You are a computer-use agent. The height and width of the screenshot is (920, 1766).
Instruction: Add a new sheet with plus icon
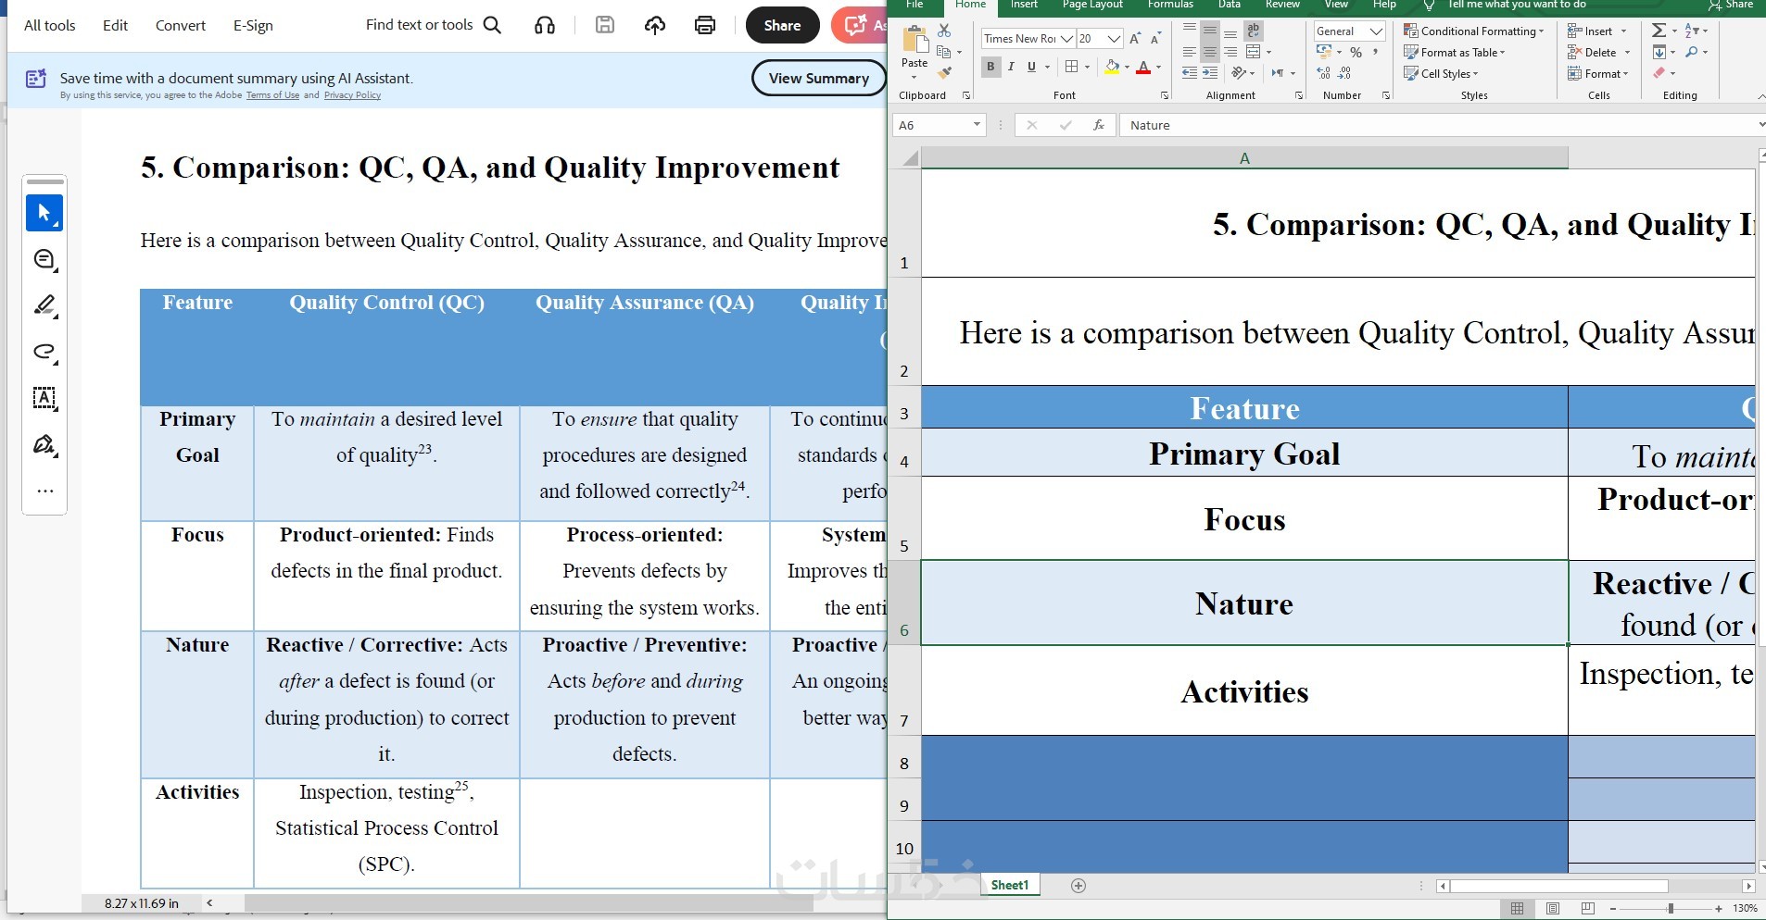pos(1079,886)
